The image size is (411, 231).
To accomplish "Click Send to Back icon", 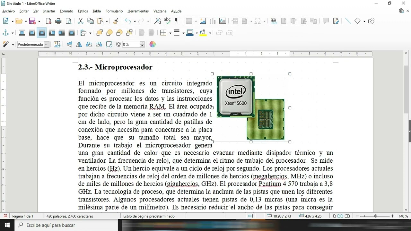I will click(129, 33).
